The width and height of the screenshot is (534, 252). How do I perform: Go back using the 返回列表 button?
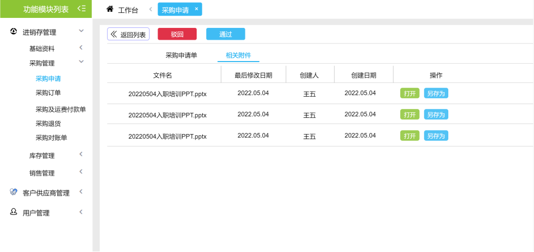[128, 34]
